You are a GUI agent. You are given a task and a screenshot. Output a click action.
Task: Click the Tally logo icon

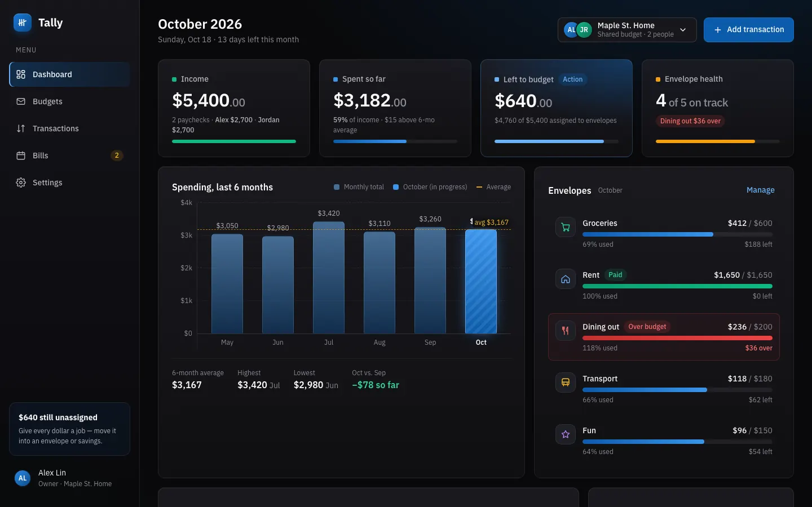(23, 23)
